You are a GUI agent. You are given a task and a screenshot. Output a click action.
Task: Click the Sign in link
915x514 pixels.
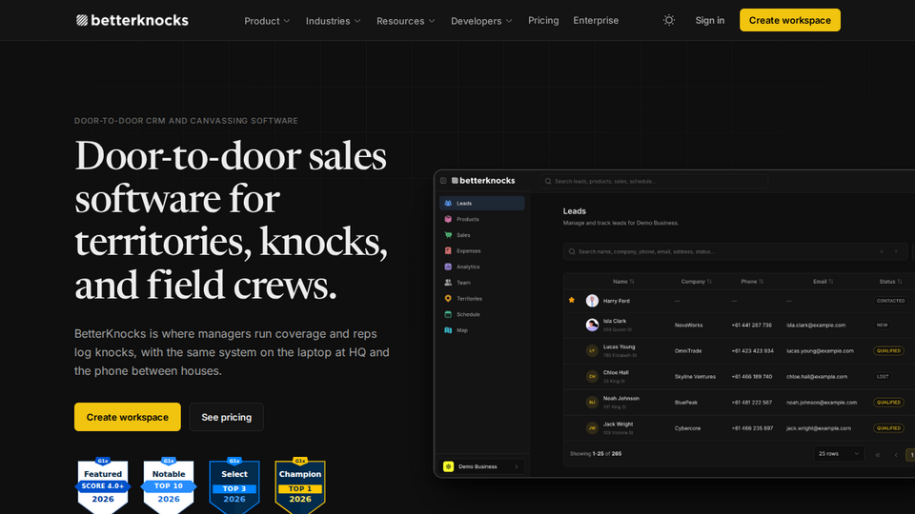tap(709, 20)
